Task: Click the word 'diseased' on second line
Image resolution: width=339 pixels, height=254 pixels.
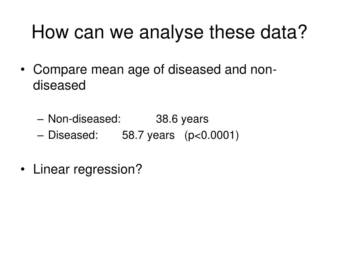Action: (59, 85)
